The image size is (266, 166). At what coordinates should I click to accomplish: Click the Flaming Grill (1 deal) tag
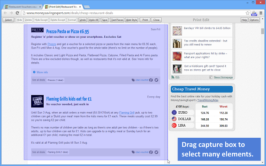58,152
